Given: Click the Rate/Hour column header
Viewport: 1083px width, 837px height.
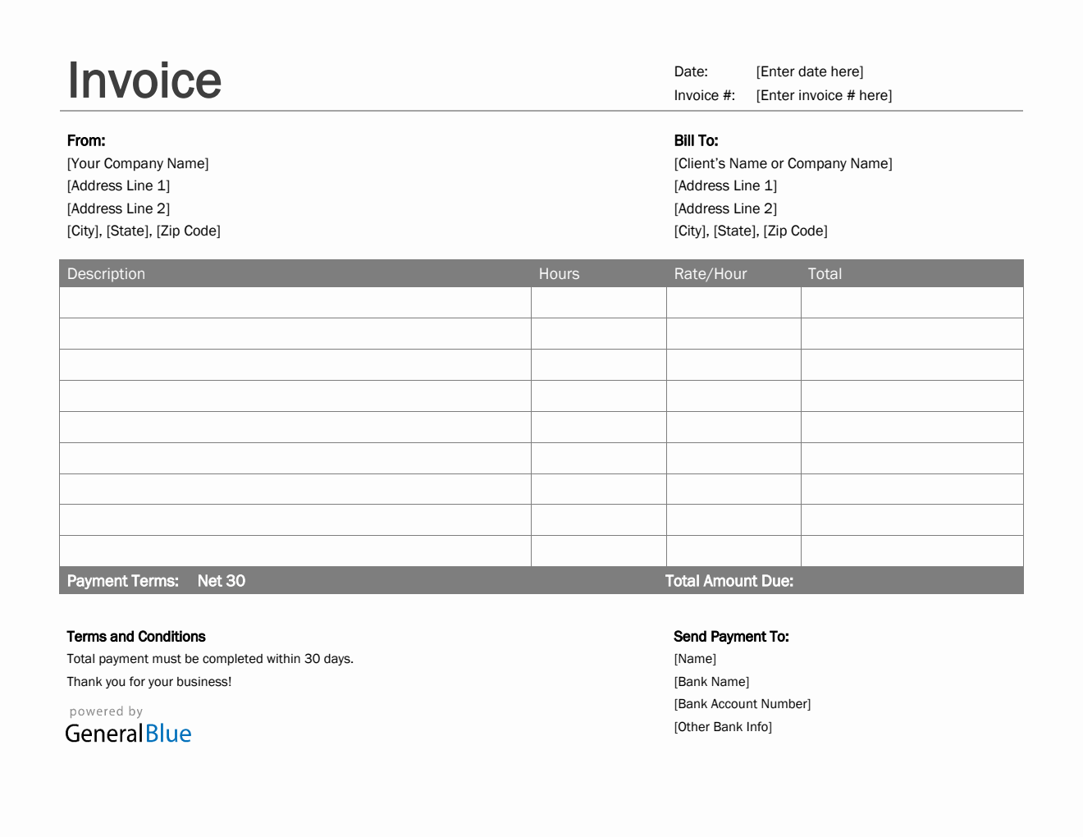Looking at the screenshot, I should (x=711, y=274).
